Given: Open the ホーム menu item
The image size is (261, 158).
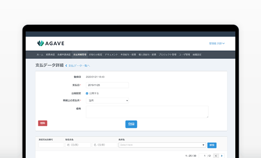Looking at the screenshot, I should [x=40, y=54].
